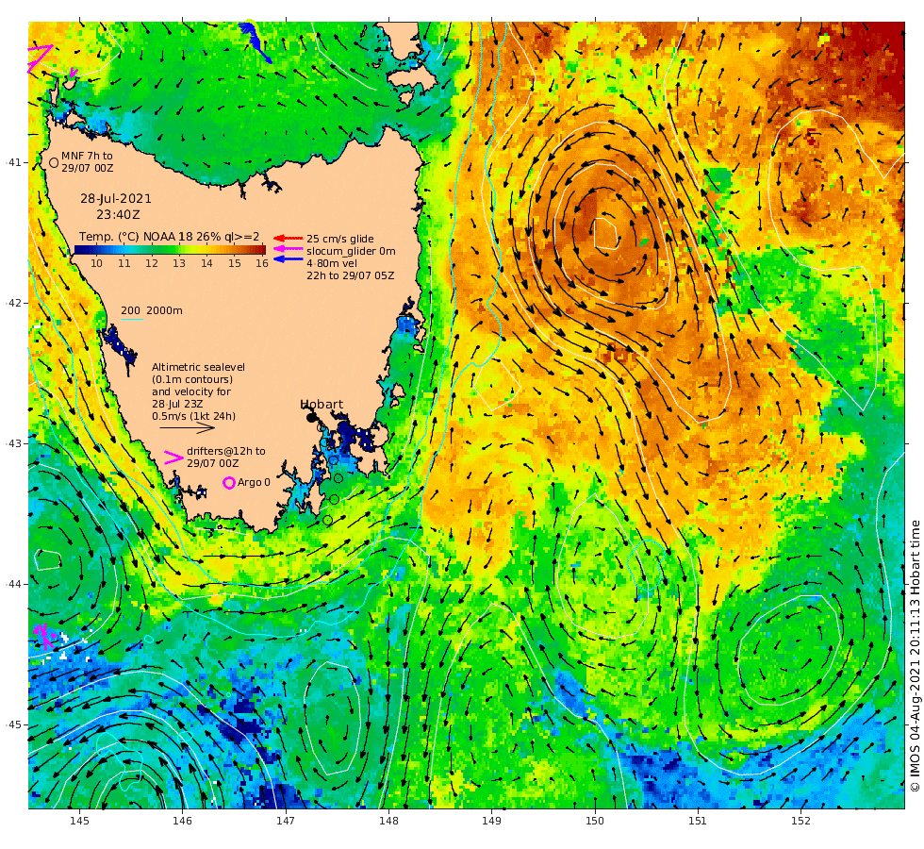Viewport: 924px width, 849px height.
Task: Click the '22h to 29/07 05Z' text
Action: (x=350, y=275)
